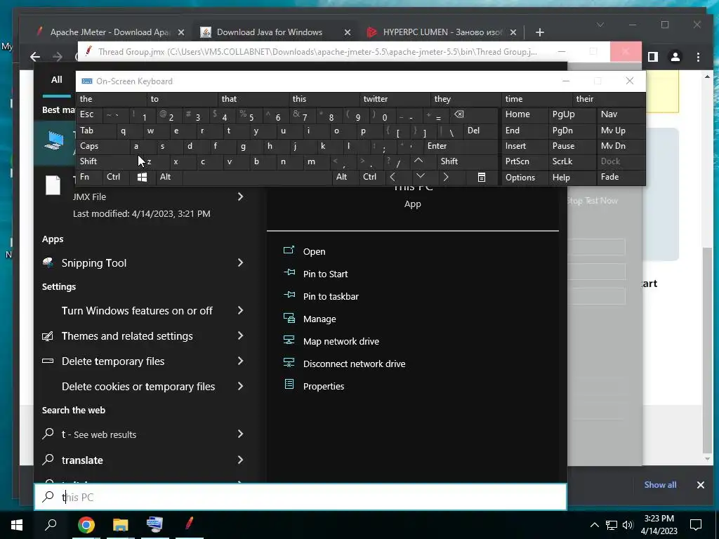Click into the search text box
The width and height of the screenshot is (719, 539).
click(x=301, y=498)
